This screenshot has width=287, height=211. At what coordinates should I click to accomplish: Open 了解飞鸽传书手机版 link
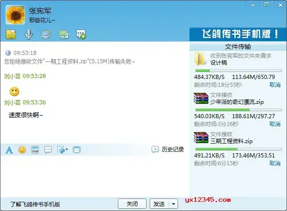click(x=35, y=204)
